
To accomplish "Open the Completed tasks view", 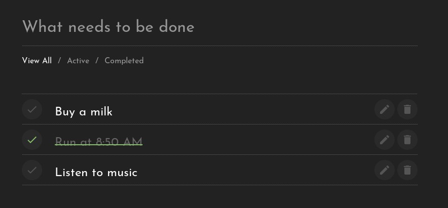I will click(x=124, y=61).
